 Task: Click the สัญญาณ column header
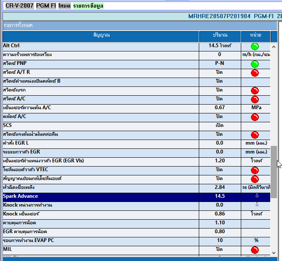(101, 37)
